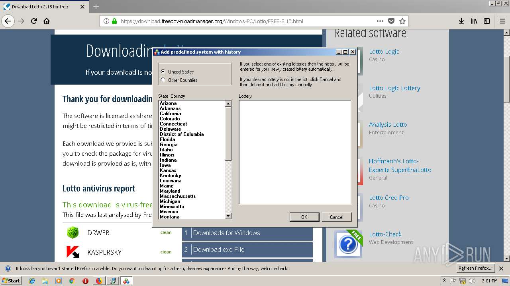Viewport: 510px width, 286px height.
Task: Select Massachussetts in the state list
Action: (178, 196)
